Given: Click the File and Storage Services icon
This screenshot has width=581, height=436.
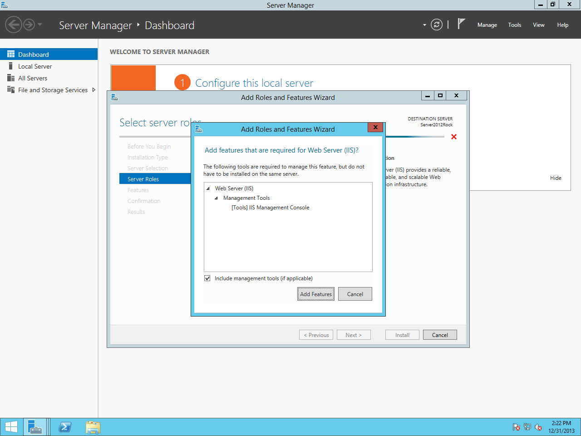Looking at the screenshot, I should click(11, 89).
